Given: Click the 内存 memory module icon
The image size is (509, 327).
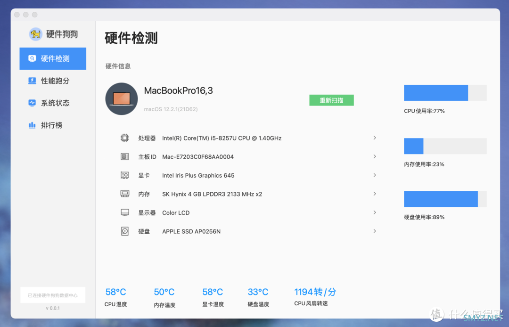Looking at the screenshot, I should tap(124, 194).
